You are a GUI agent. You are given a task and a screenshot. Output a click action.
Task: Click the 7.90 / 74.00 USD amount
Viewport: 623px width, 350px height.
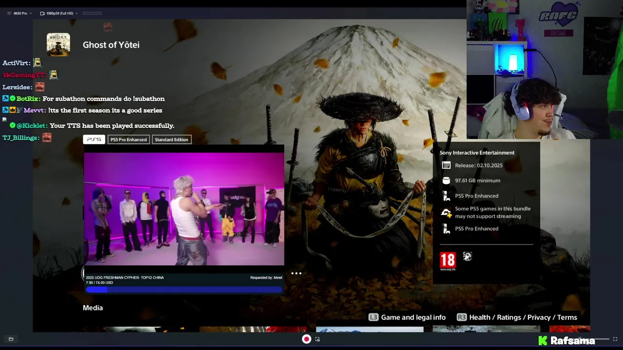(99, 282)
